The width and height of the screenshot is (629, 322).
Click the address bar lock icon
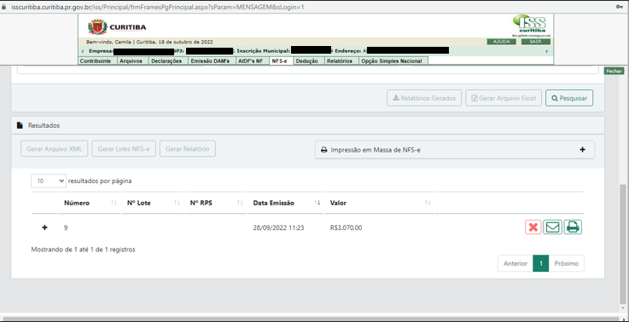tap(4, 7)
